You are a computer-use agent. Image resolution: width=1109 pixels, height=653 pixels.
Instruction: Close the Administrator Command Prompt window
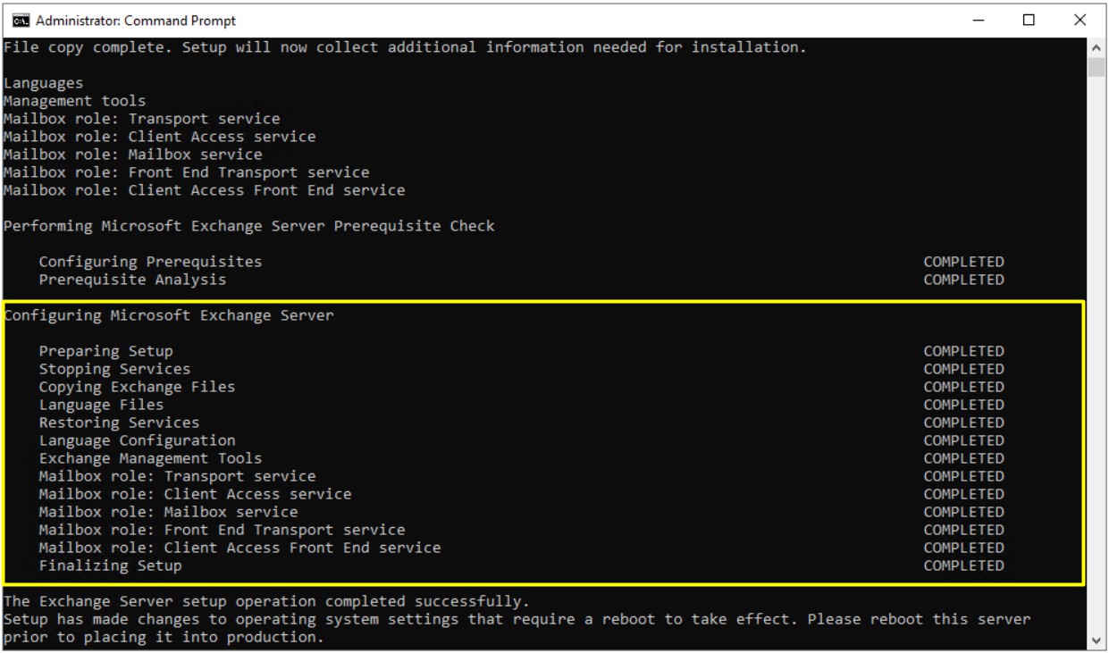(1078, 20)
